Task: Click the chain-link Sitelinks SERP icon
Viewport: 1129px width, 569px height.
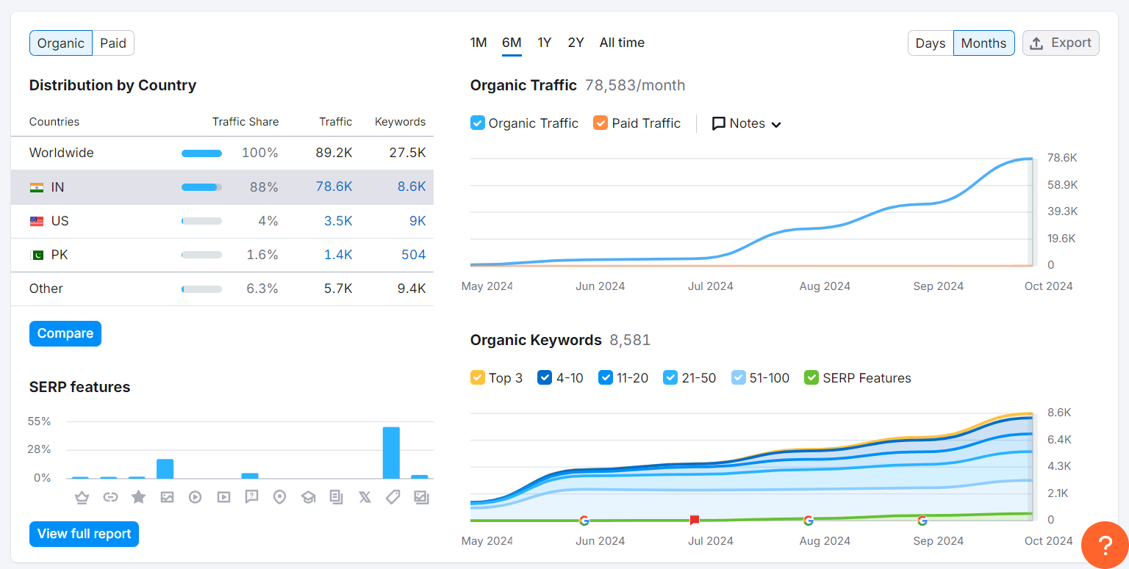Action: coord(110,498)
